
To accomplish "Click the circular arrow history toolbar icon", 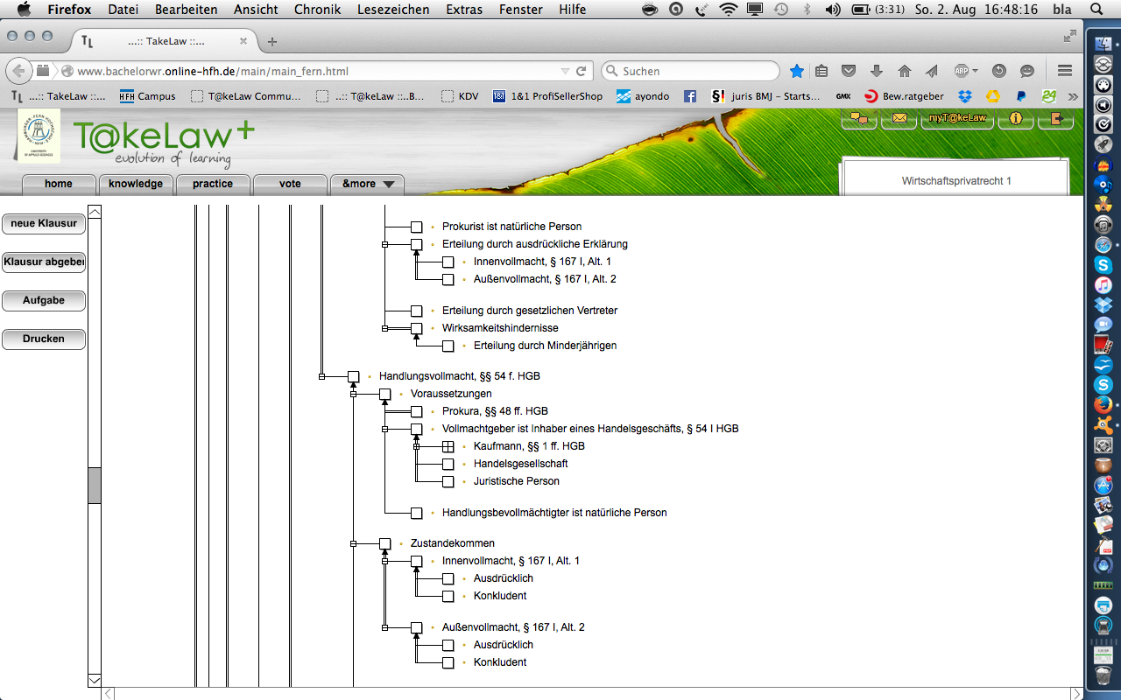I will click(999, 71).
